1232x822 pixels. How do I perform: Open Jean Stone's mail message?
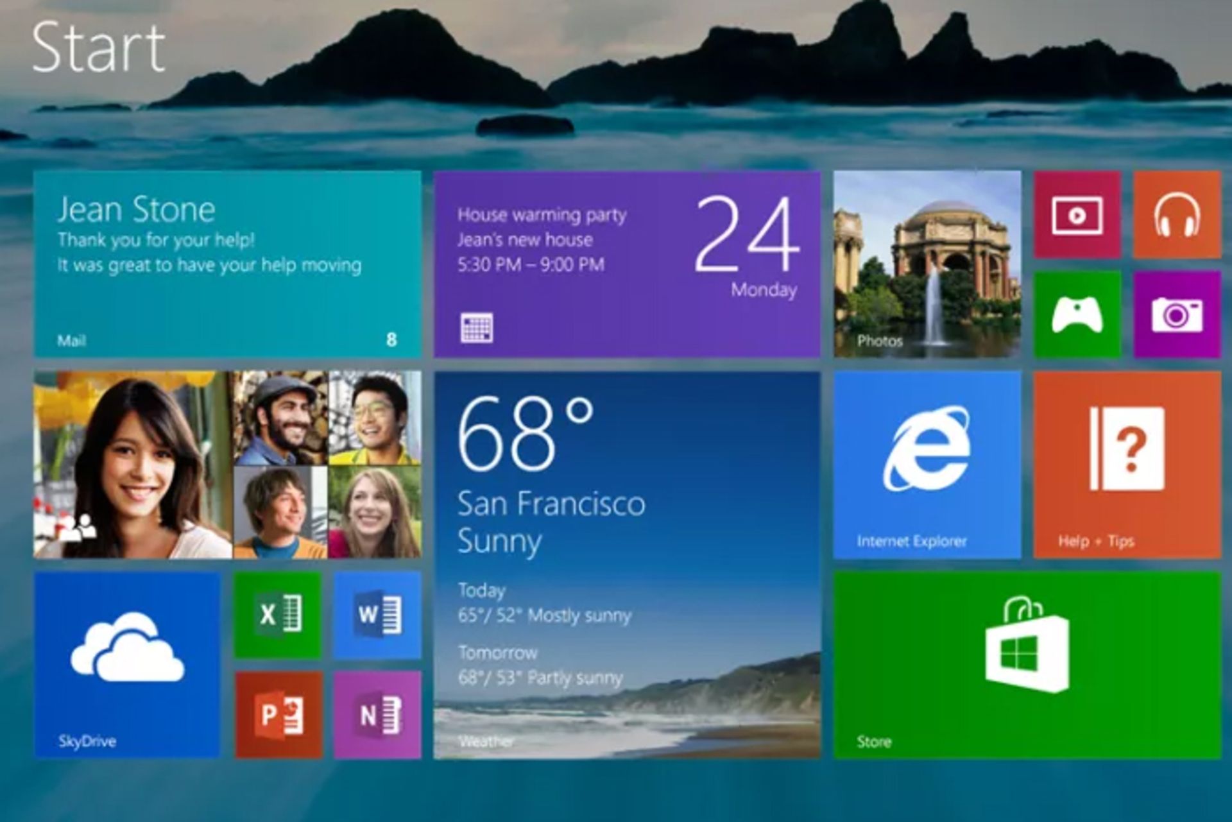pyautogui.click(x=228, y=264)
